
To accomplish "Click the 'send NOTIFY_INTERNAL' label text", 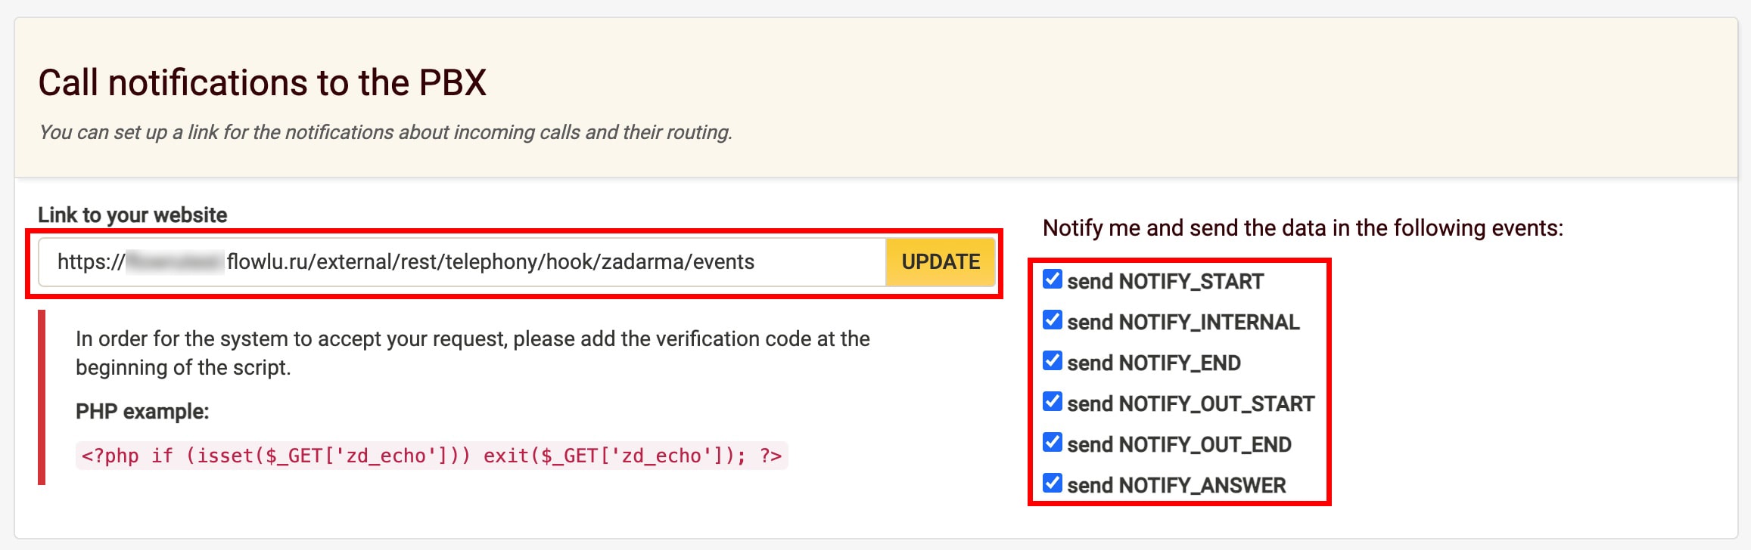I will 1183,323.
